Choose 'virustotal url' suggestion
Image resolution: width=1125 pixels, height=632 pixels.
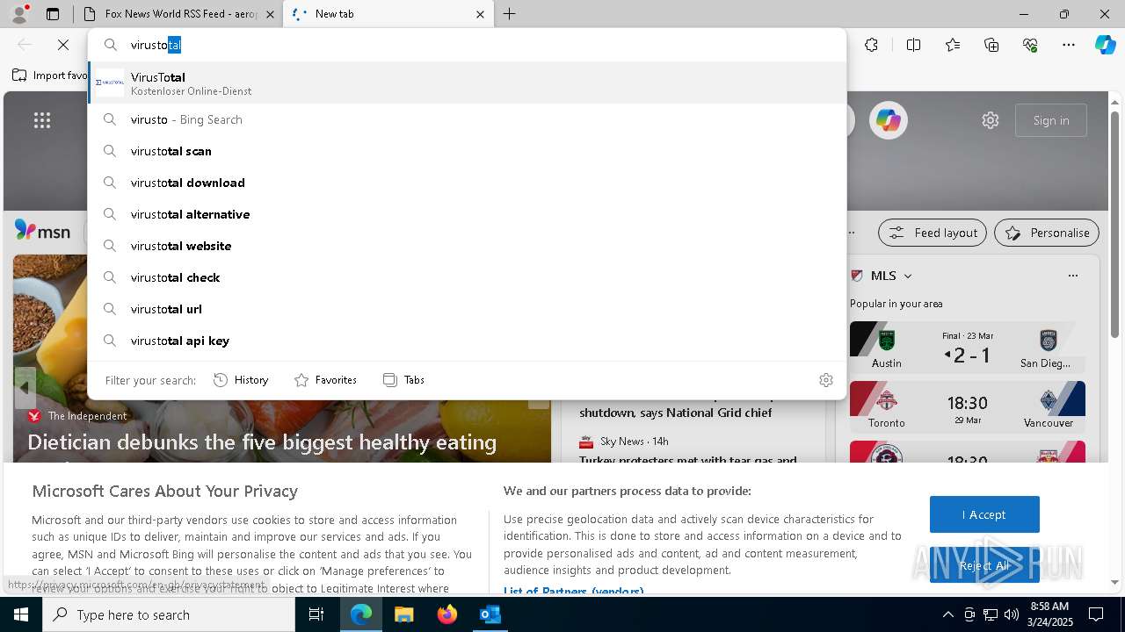point(467,309)
